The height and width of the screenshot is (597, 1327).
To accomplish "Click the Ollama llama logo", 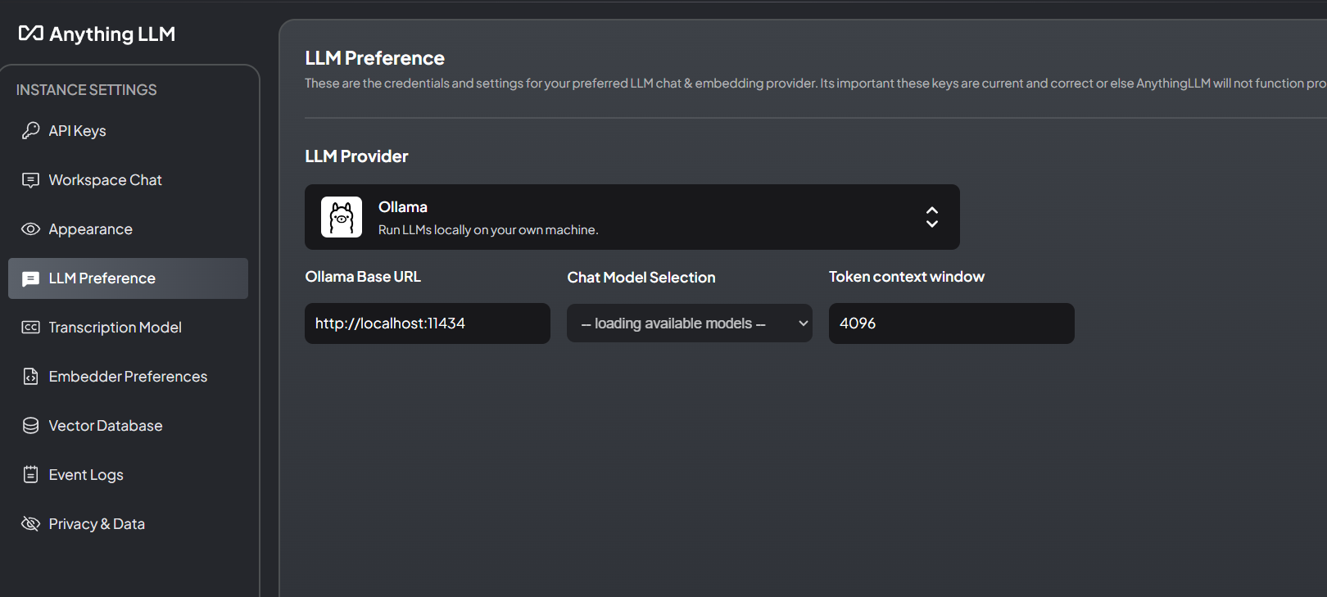I will (x=342, y=217).
